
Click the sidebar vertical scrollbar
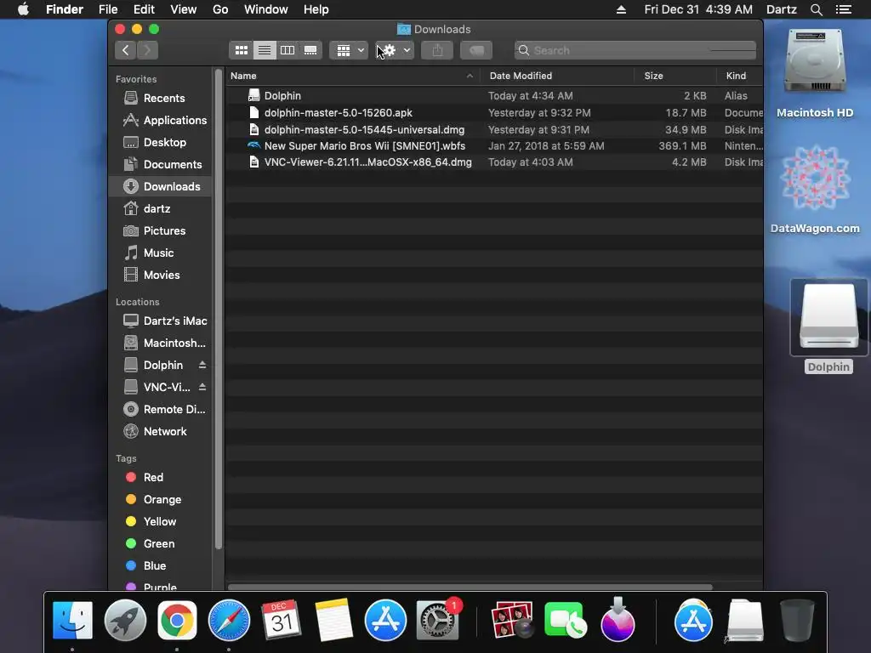[x=219, y=309]
